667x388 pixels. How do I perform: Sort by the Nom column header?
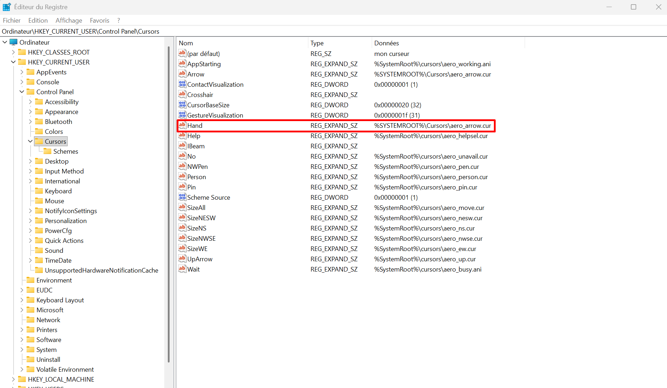coord(242,43)
